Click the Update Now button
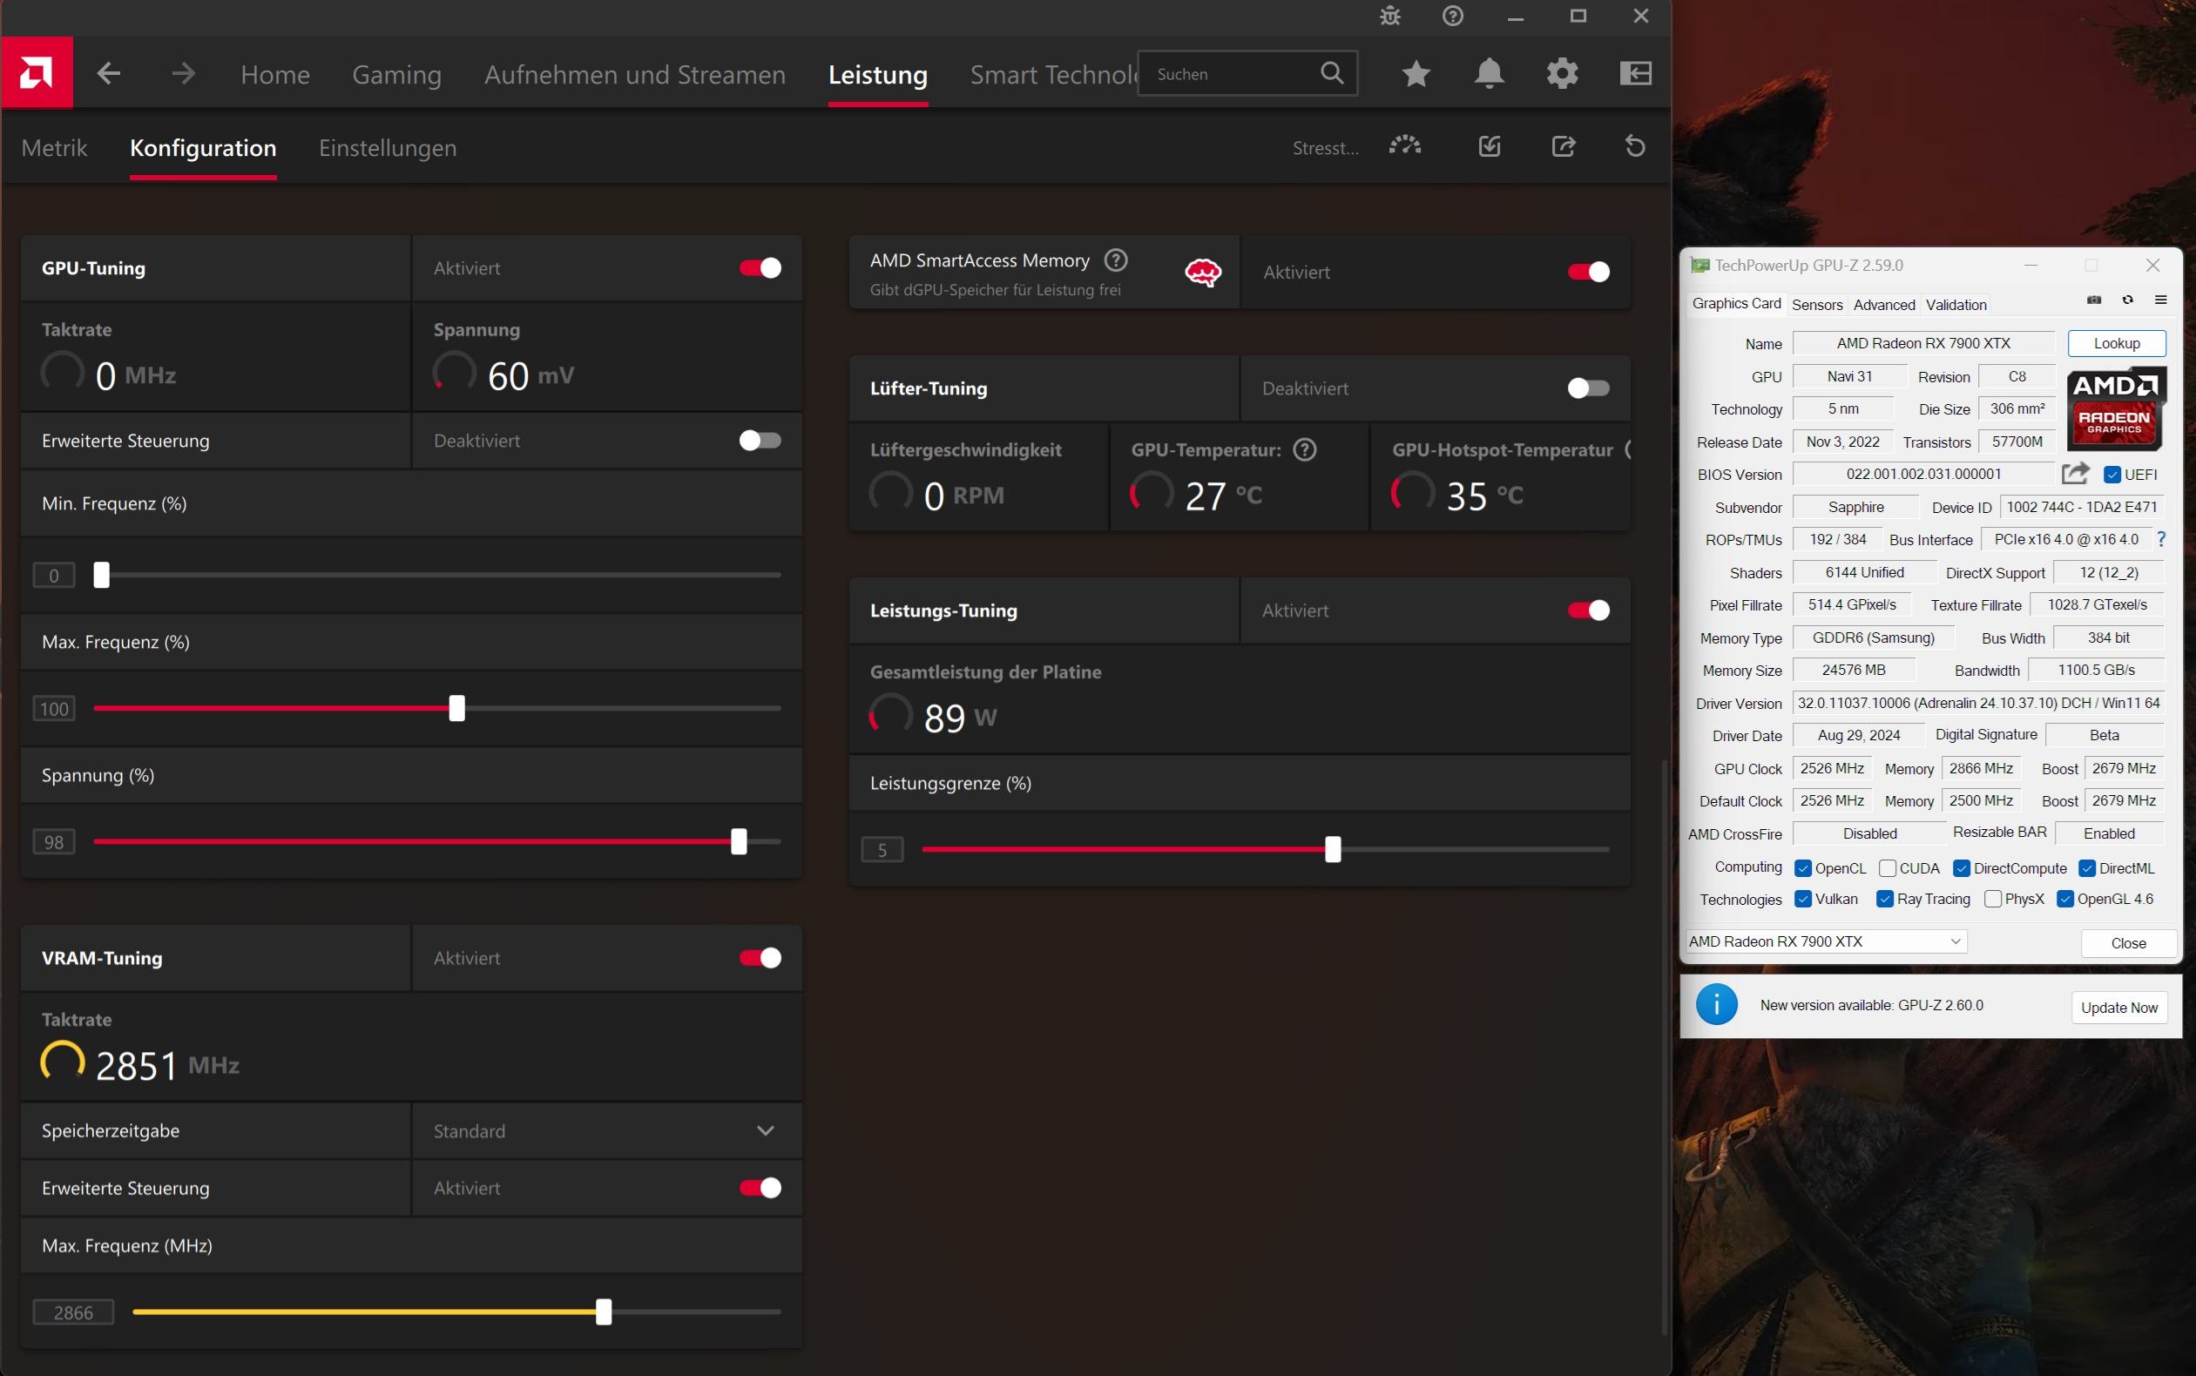This screenshot has width=2196, height=1376. coord(2118,1008)
